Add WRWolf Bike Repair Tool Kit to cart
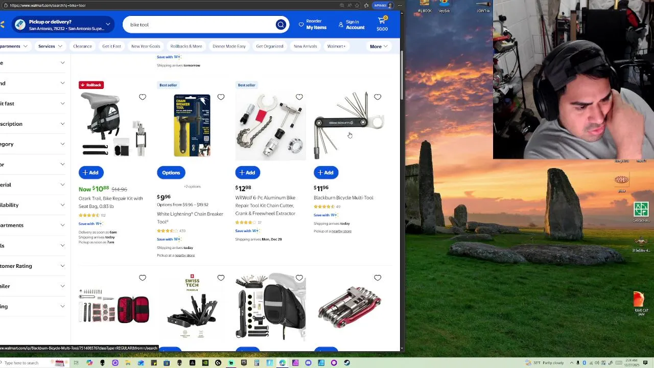This screenshot has height=368, width=654. tap(248, 173)
